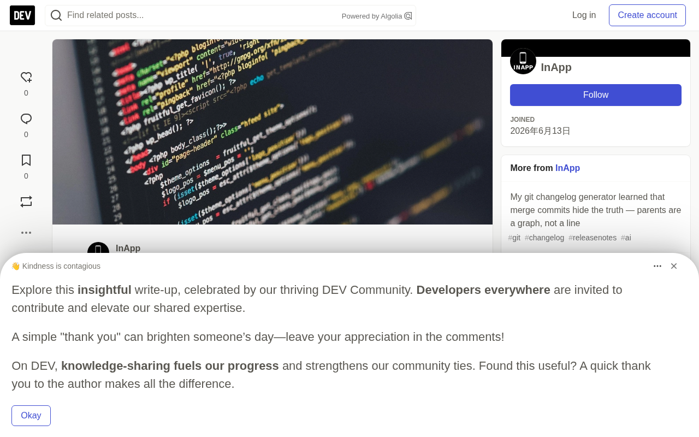Select the #releasenotes tag

(593, 238)
